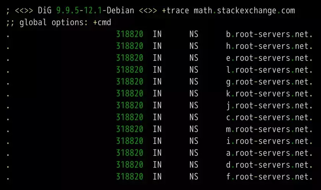321x190 pixels.
Task: Click the 318820 TTL in first record
Action: (130, 34)
